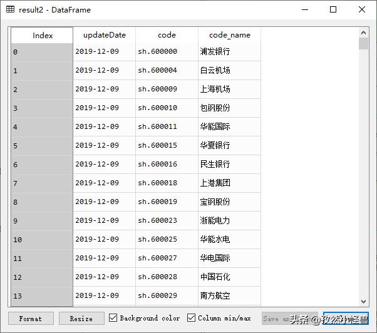Click the Resize button

pyautogui.click(x=81, y=319)
